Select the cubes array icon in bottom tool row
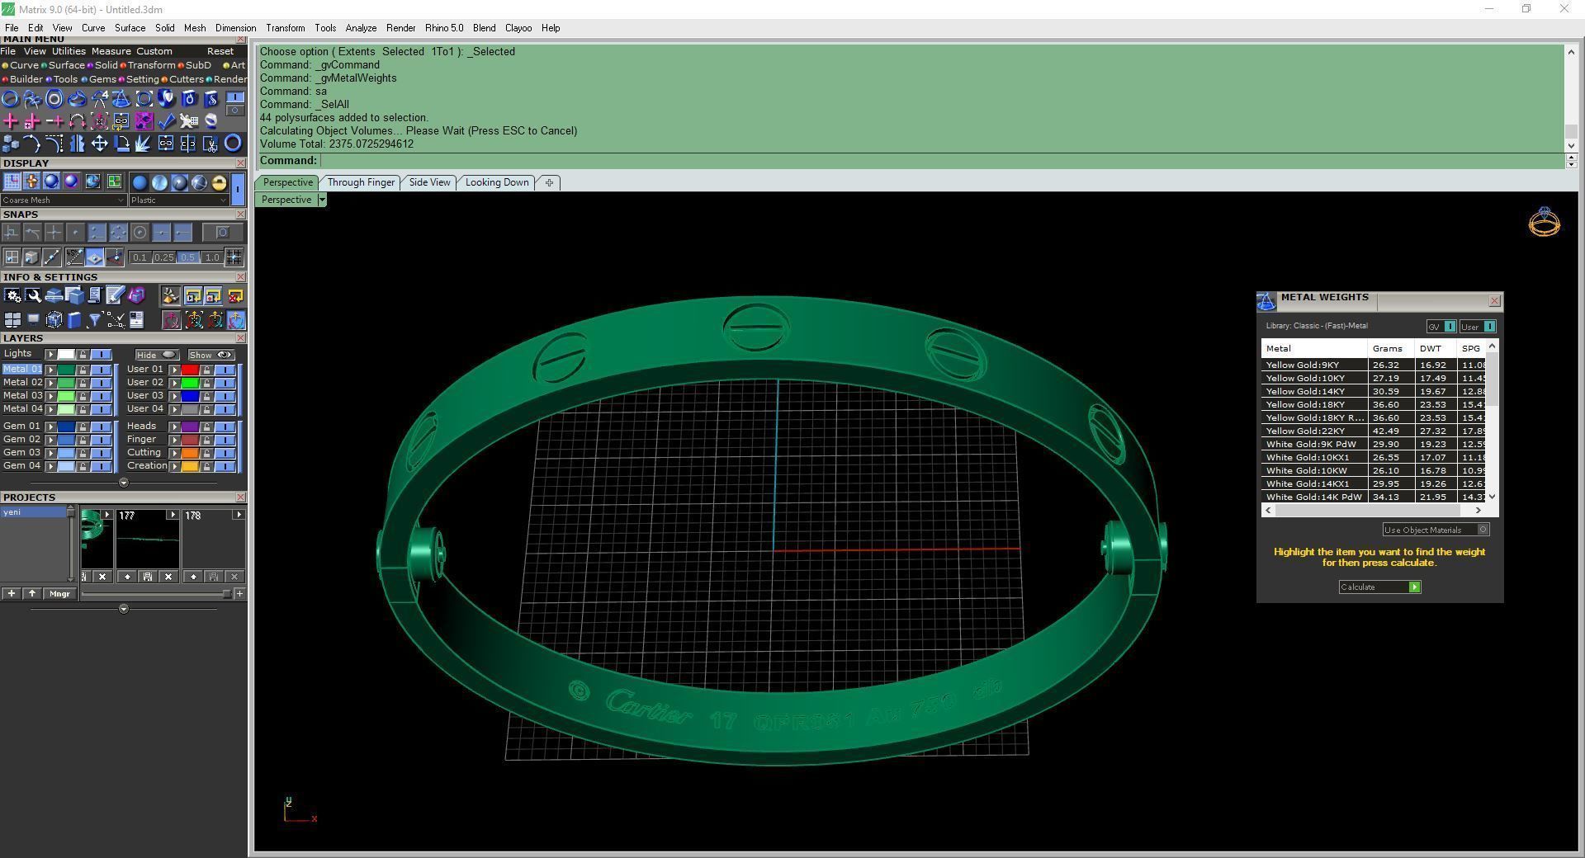The width and height of the screenshot is (1585, 858). [10, 144]
